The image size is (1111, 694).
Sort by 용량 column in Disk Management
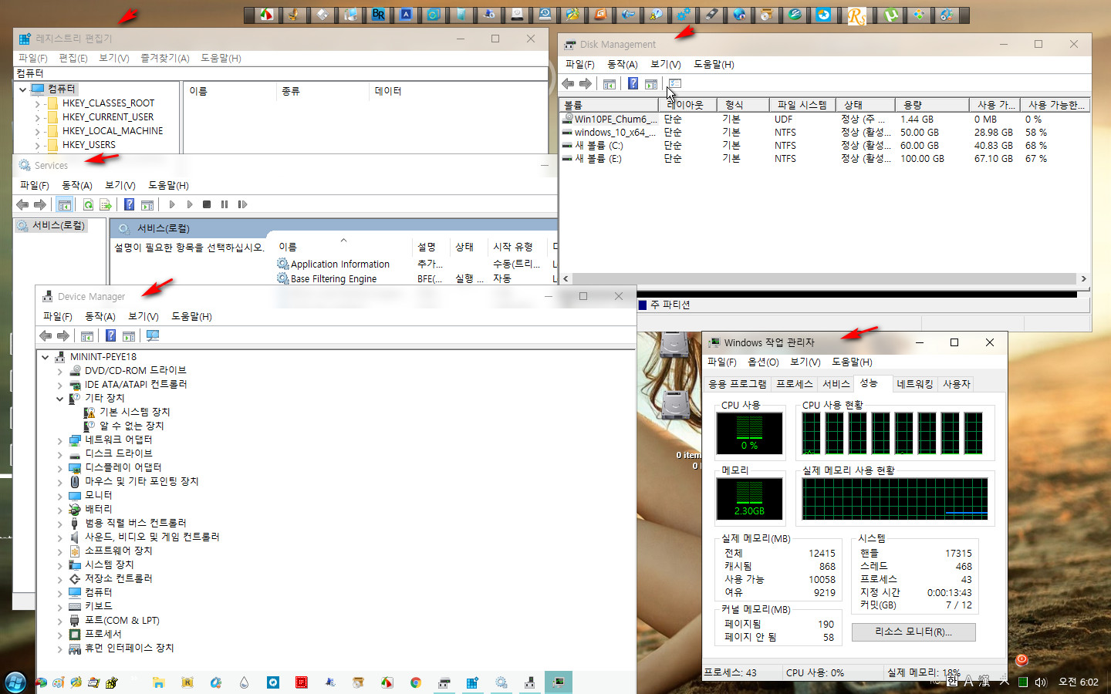[x=932, y=105]
